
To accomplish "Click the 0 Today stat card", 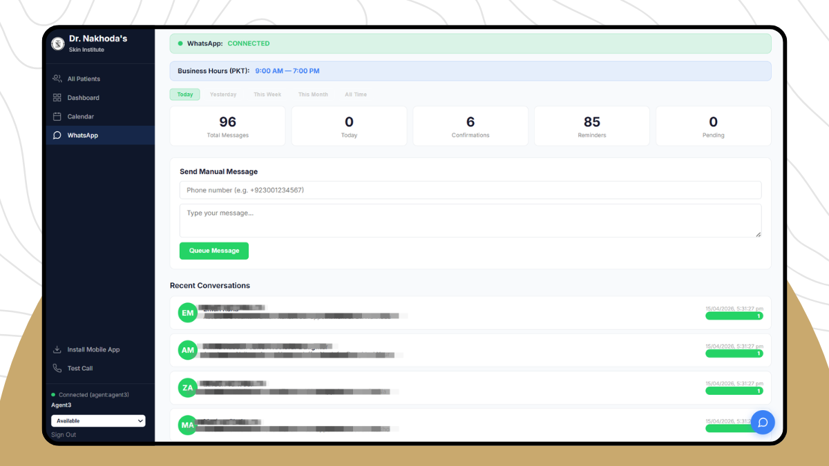I will (349, 126).
